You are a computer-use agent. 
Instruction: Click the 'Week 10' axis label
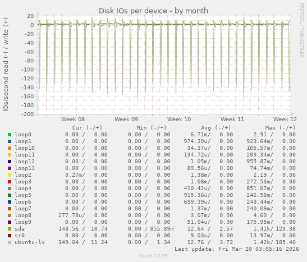179,119
